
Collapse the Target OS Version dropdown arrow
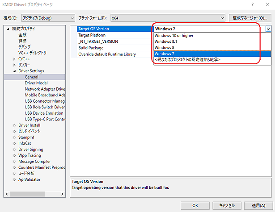268,29
